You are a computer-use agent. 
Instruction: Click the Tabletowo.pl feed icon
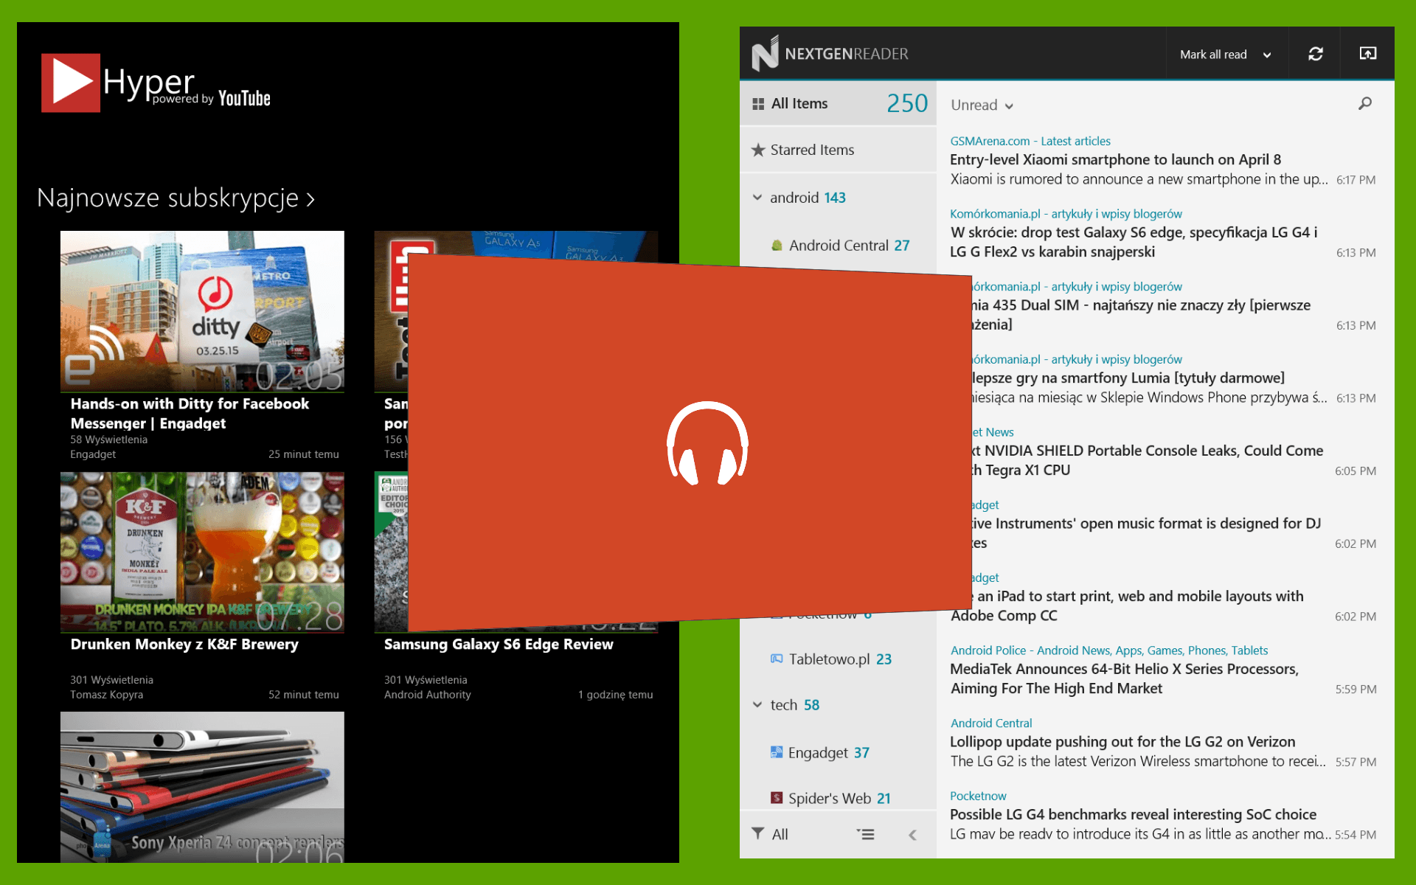pyautogui.click(x=777, y=659)
